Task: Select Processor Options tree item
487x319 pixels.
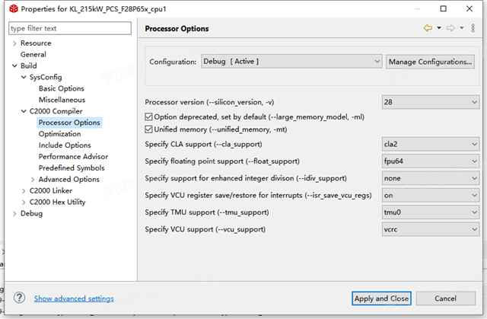Action: 69,123
